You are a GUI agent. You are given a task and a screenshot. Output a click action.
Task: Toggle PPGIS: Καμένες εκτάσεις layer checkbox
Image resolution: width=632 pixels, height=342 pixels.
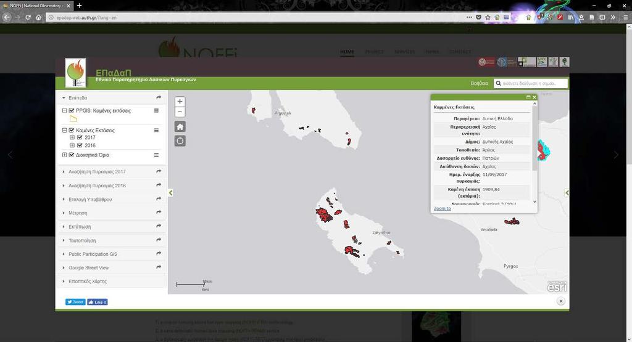72,111
